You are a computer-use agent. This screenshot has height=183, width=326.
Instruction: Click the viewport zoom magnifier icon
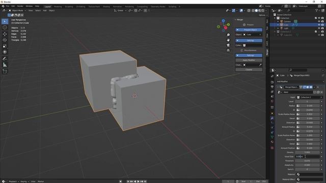[x=228, y=35]
